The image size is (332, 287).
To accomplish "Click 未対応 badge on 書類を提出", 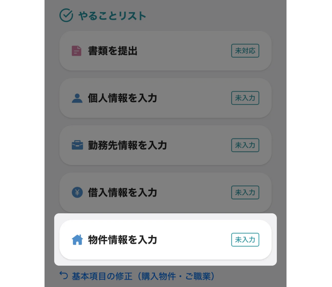I will [245, 51].
